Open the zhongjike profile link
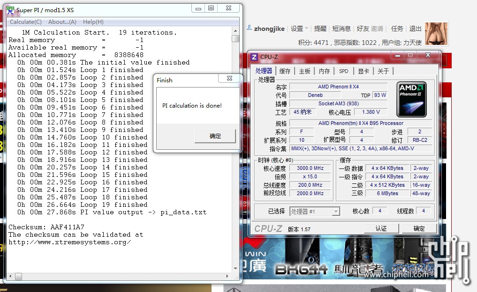The height and width of the screenshot is (292, 477). pyautogui.click(x=269, y=29)
